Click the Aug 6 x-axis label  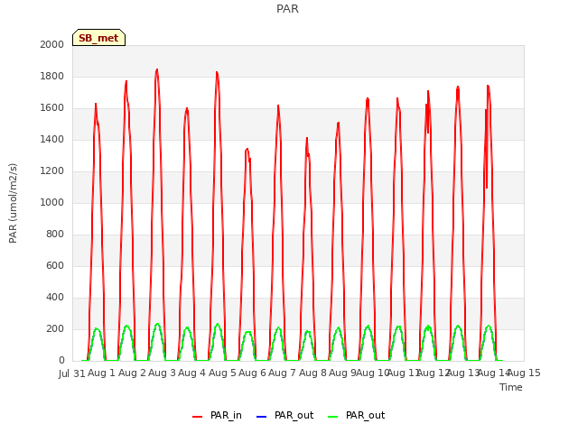pos(253,373)
